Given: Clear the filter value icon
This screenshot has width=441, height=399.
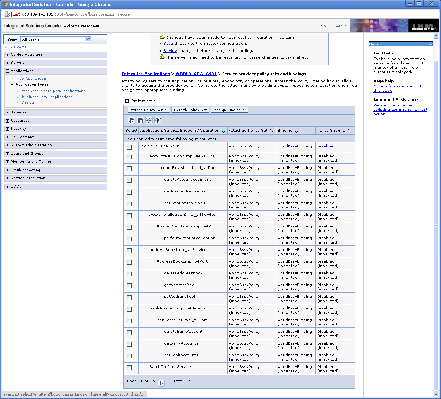Looking at the screenshot, I should pyautogui.click(x=158, y=120).
